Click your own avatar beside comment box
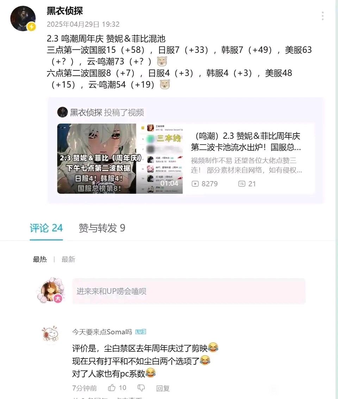 pos(50,291)
